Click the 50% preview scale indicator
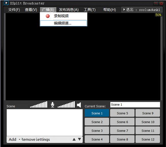 point(158,15)
